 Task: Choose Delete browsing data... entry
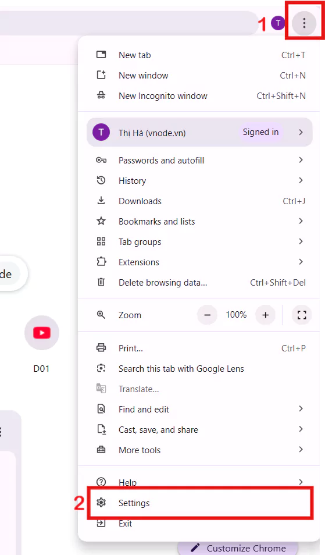click(x=199, y=283)
